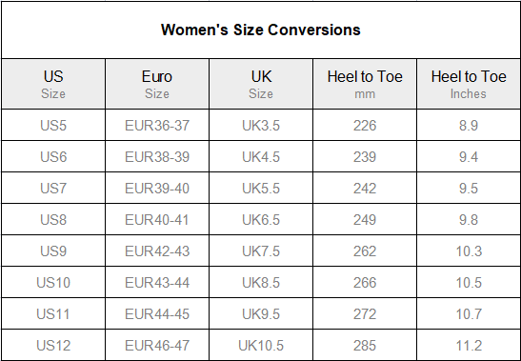Select the UK10.5 cell

261,345
